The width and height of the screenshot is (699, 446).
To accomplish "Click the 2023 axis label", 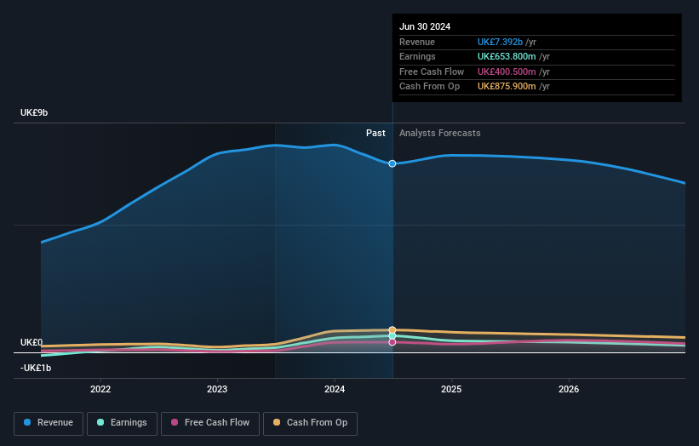I will [x=217, y=389].
